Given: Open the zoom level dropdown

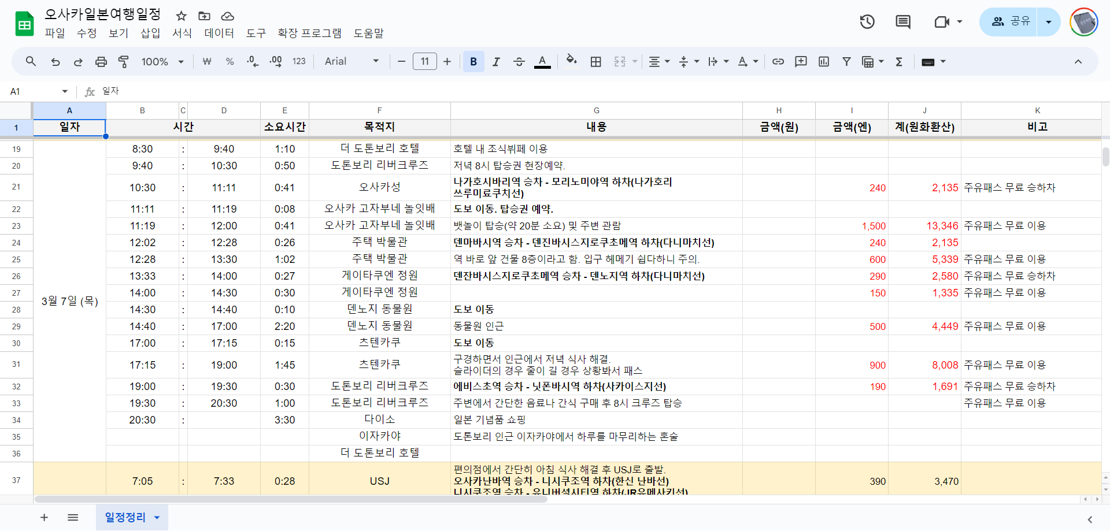Looking at the screenshot, I should (x=162, y=61).
